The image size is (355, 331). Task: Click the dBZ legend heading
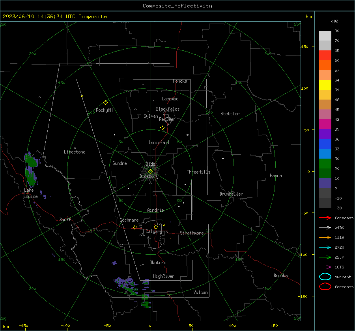coord(334,21)
